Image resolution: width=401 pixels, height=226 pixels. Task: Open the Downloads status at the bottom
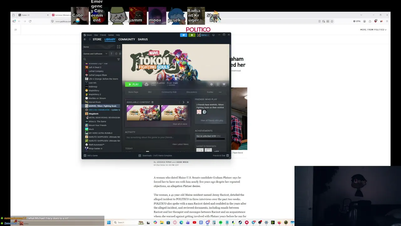155,156
